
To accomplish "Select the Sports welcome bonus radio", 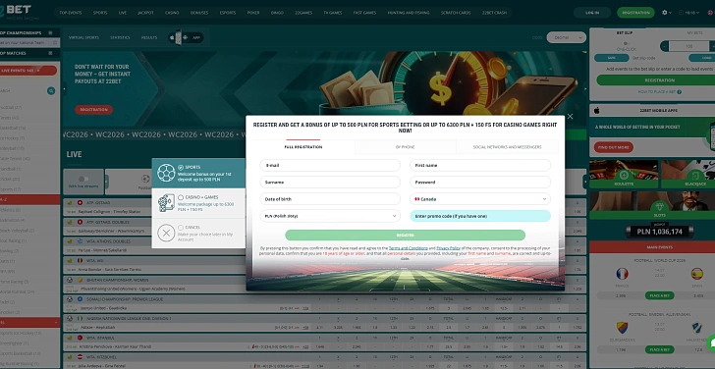I will coord(181,167).
